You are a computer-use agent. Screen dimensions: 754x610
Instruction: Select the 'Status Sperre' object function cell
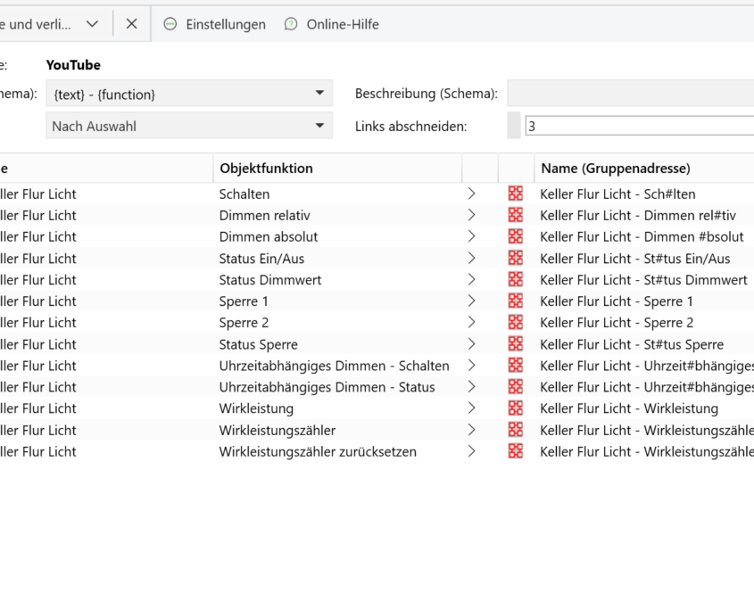click(258, 344)
